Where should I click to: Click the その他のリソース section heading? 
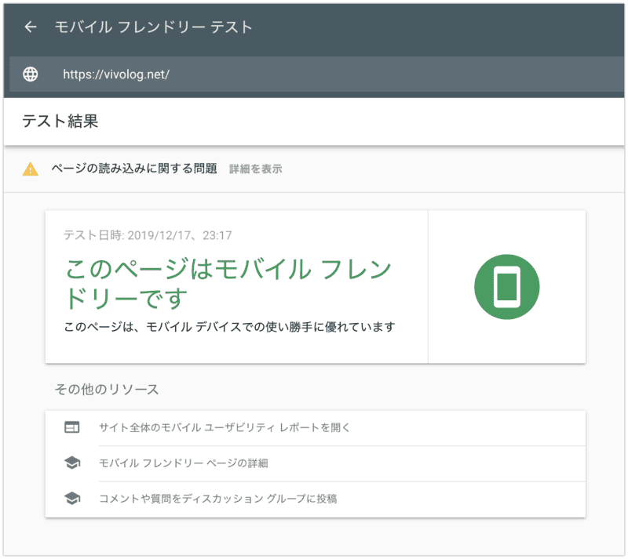click(x=106, y=389)
